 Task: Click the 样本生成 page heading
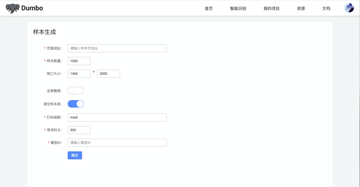(45, 32)
